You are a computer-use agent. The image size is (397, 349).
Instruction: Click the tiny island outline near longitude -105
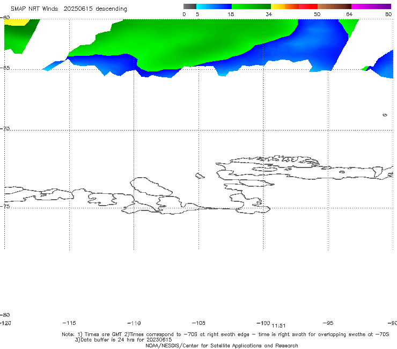coord(200,176)
